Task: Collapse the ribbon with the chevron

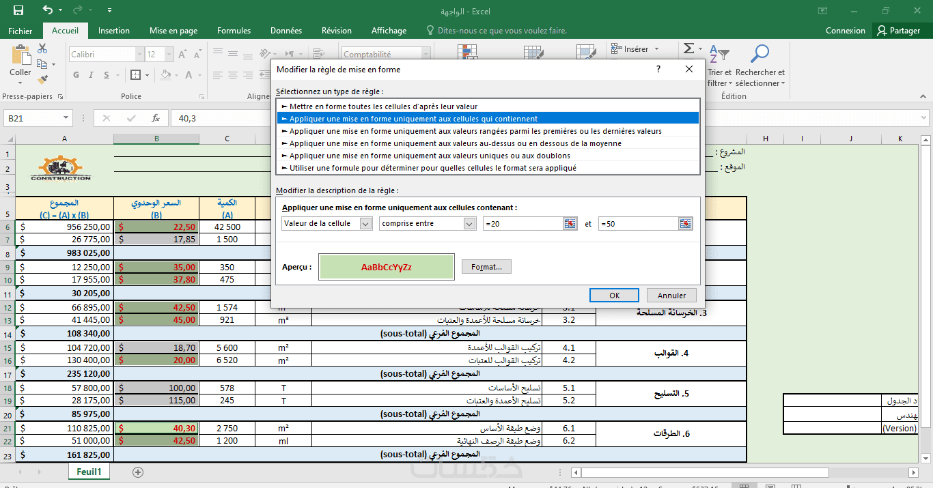Action: pos(922,97)
